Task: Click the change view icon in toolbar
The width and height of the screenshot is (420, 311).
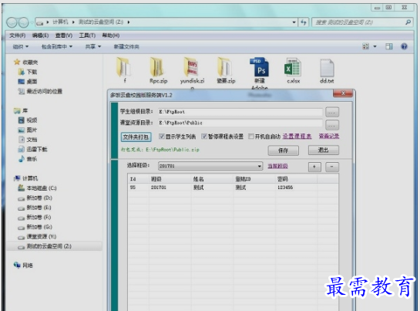Action: click(x=365, y=46)
